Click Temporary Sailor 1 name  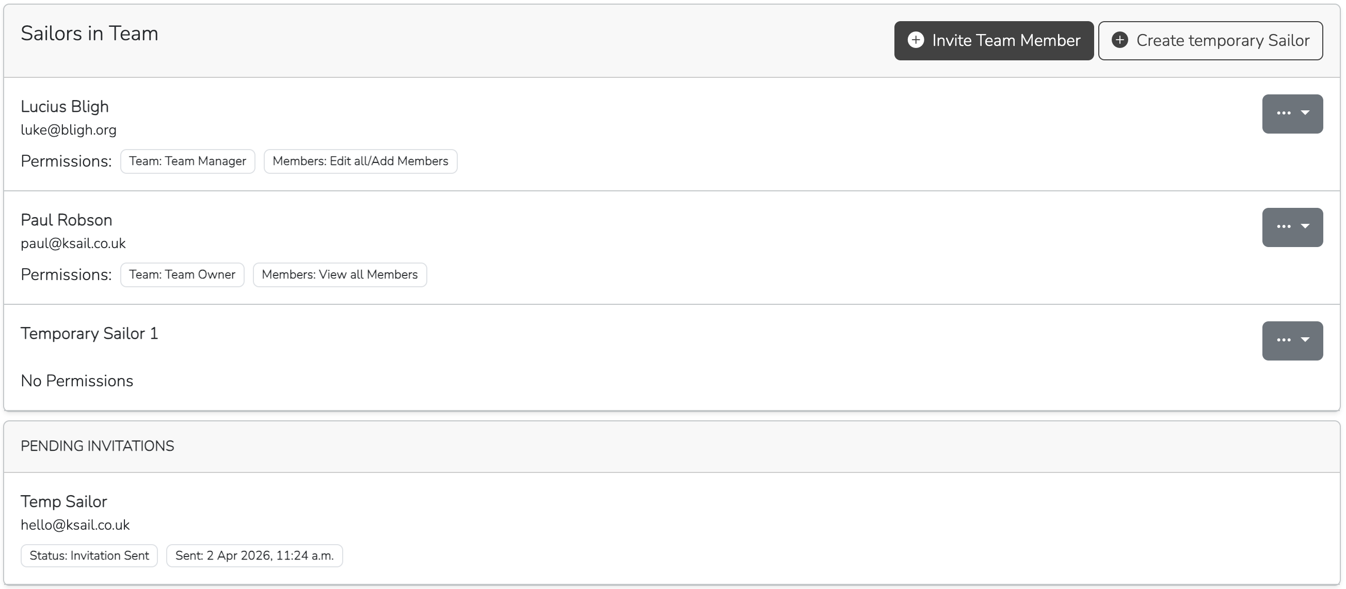tap(89, 334)
